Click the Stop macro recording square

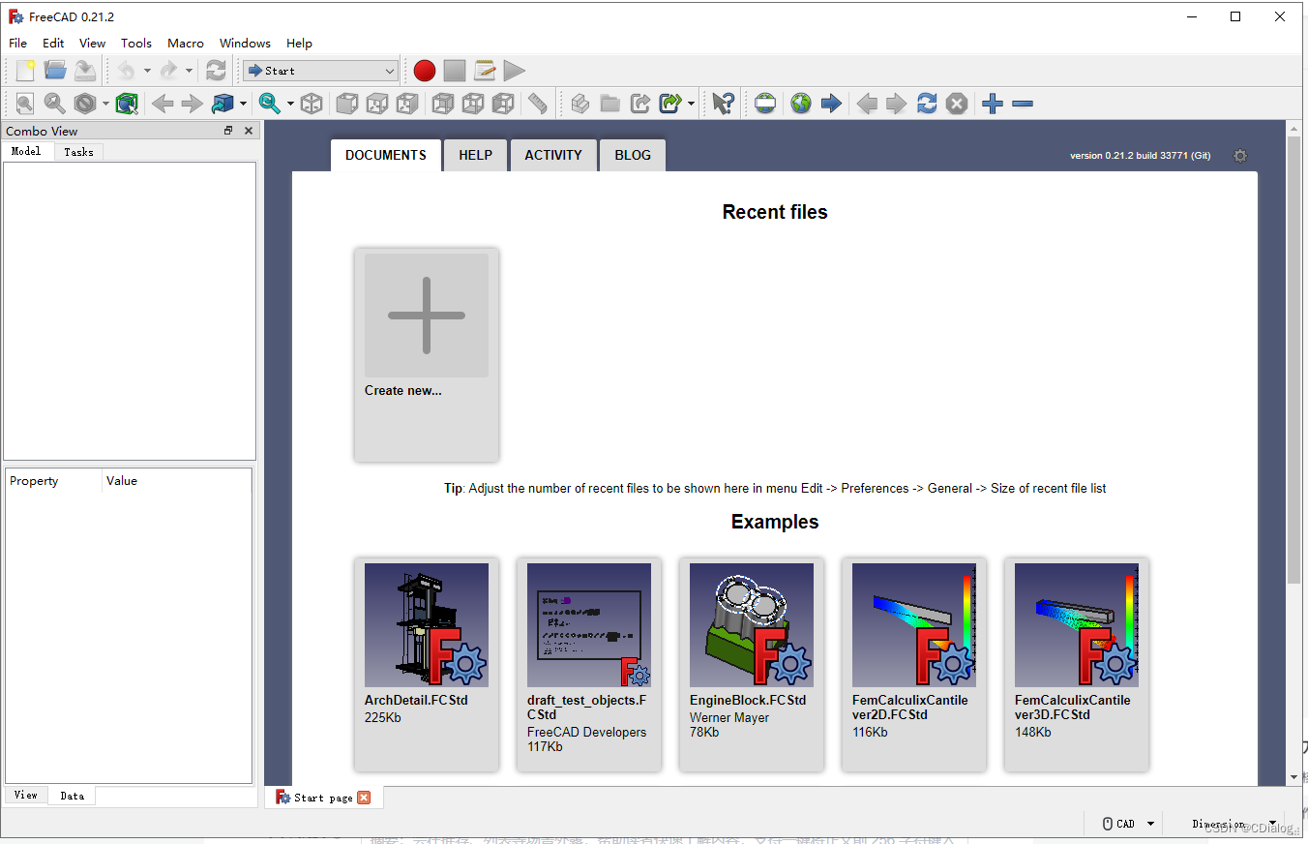455,70
